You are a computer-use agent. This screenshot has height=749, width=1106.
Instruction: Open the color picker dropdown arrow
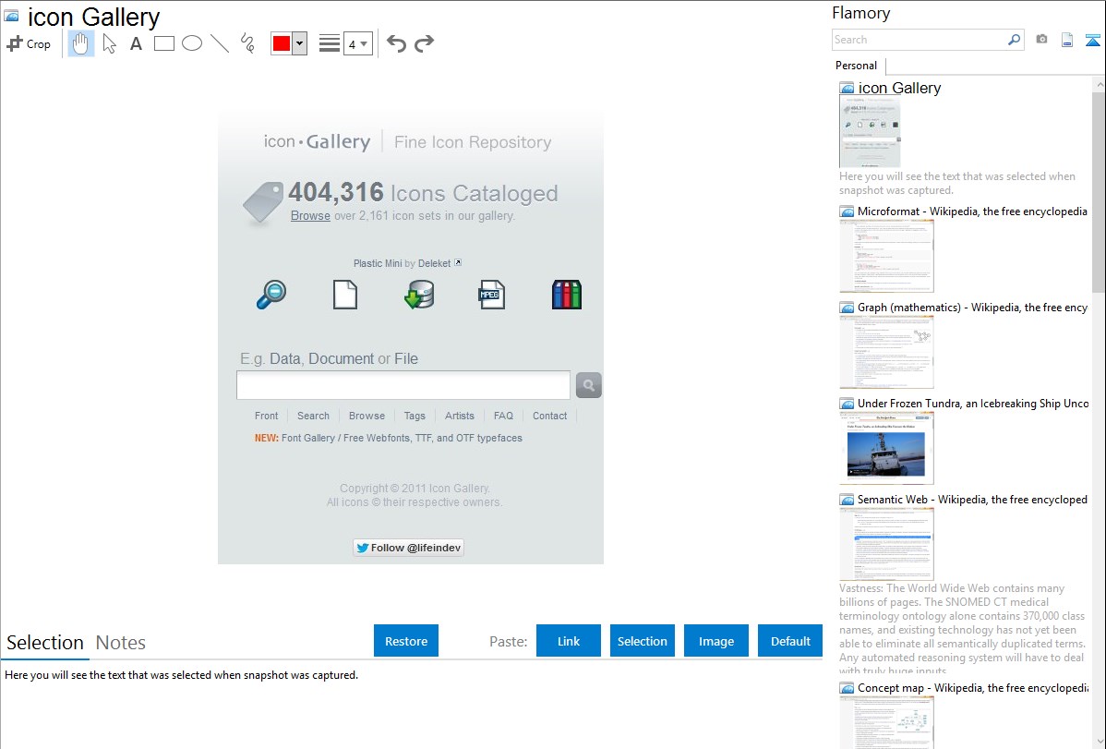click(299, 44)
